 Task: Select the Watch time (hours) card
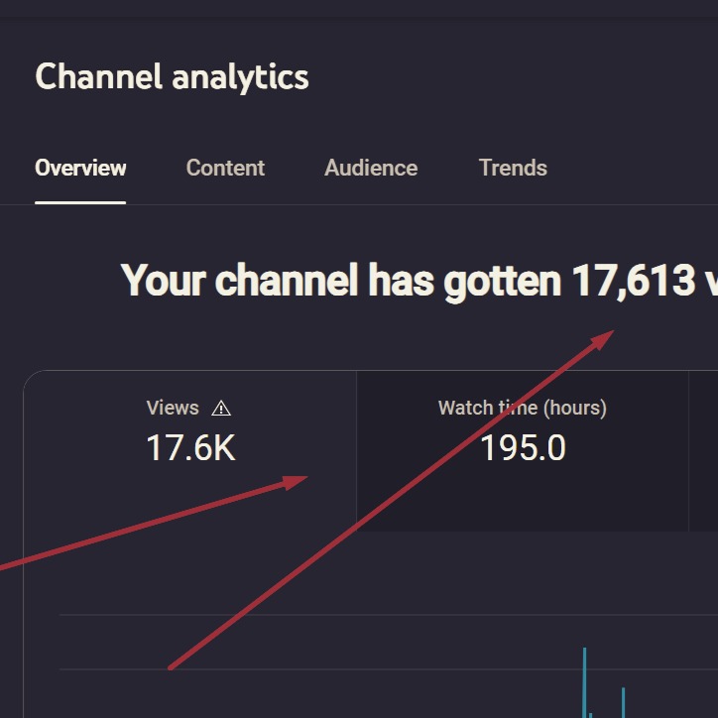(523, 451)
